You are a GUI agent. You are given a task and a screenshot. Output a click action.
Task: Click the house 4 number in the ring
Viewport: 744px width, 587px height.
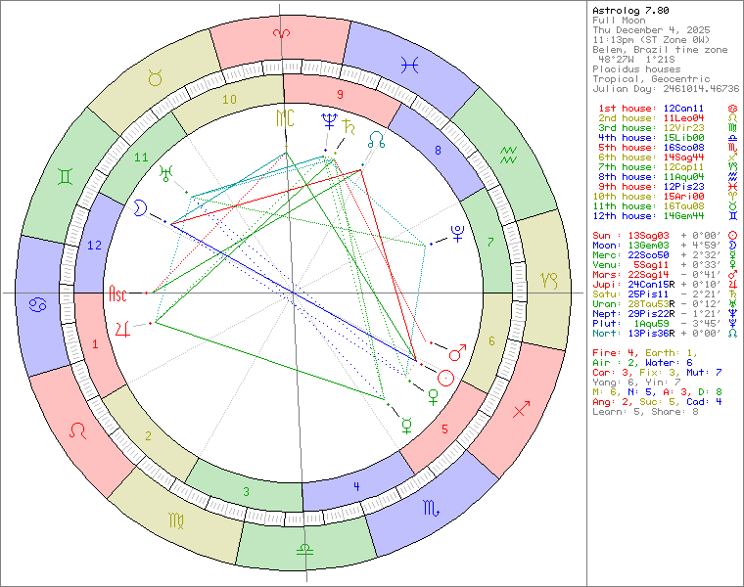coord(356,486)
